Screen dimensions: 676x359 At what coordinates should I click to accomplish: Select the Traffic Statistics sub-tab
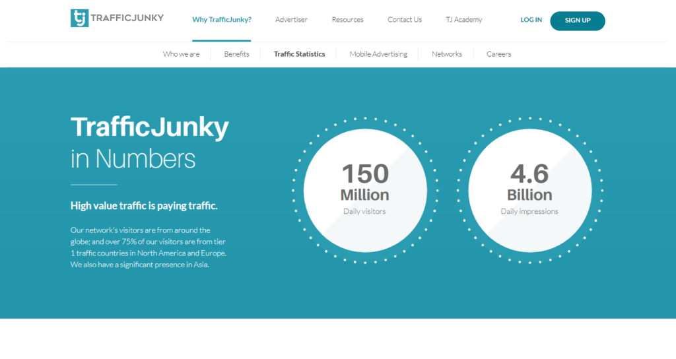point(300,54)
